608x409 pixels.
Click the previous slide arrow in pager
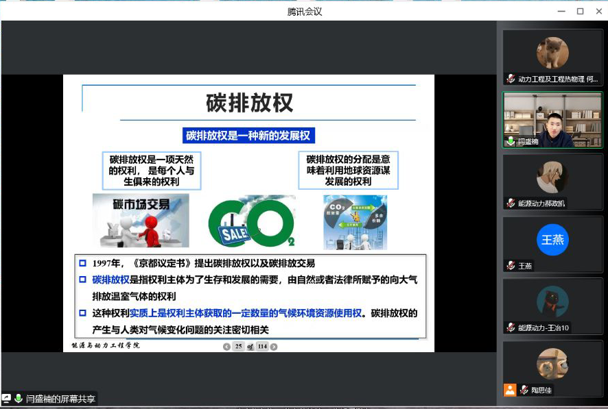[227, 347]
